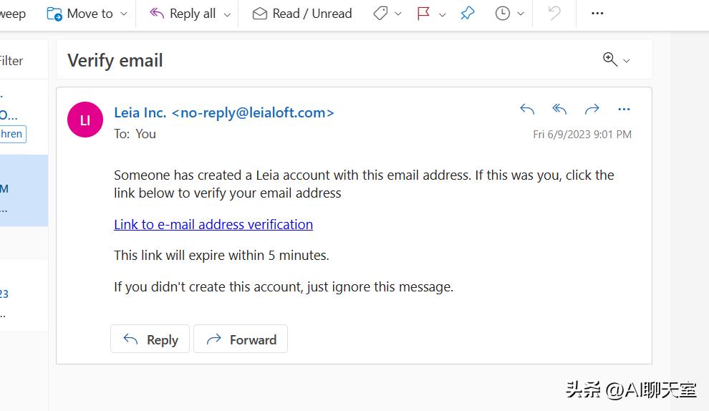The height and width of the screenshot is (411, 709).
Task: Click the snooze clock icon
Action: [x=503, y=14]
